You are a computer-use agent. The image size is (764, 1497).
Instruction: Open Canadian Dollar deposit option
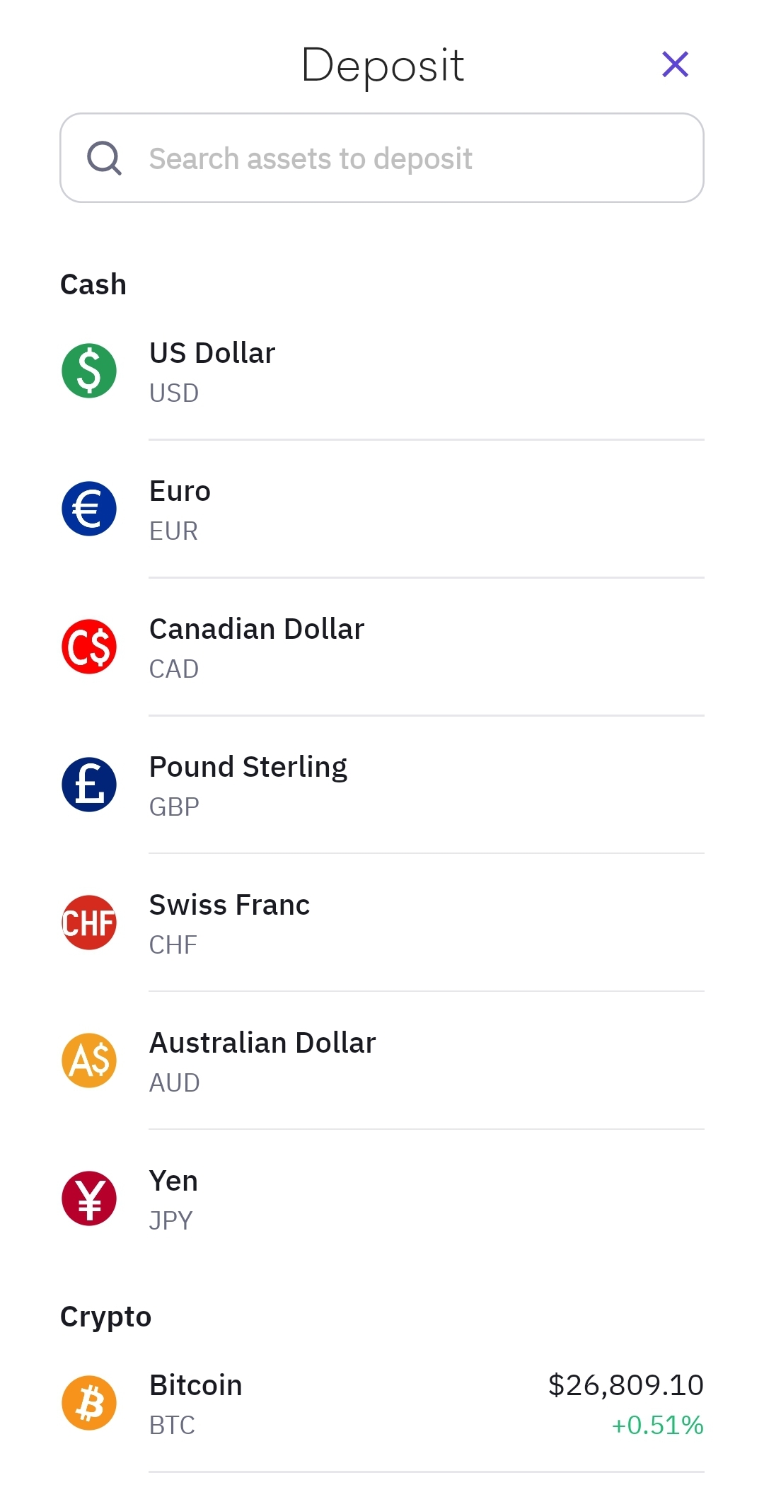pyautogui.click(x=257, y=629)
